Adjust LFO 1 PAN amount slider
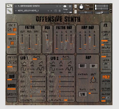The image size is (119, 109). (37, 92)
